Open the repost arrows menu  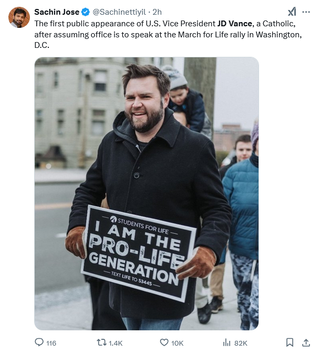coord(102,342)
